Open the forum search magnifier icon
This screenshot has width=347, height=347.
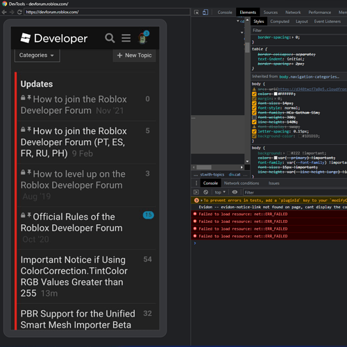click(x=110, y=38)
